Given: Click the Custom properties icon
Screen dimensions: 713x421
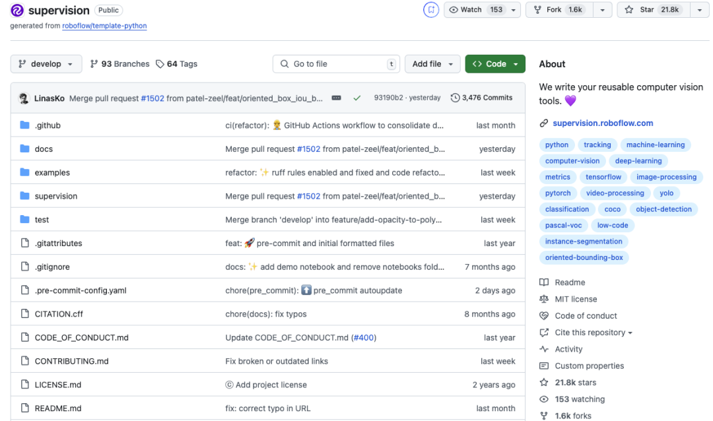Looking at the screenshot, I should click(544, 366).
